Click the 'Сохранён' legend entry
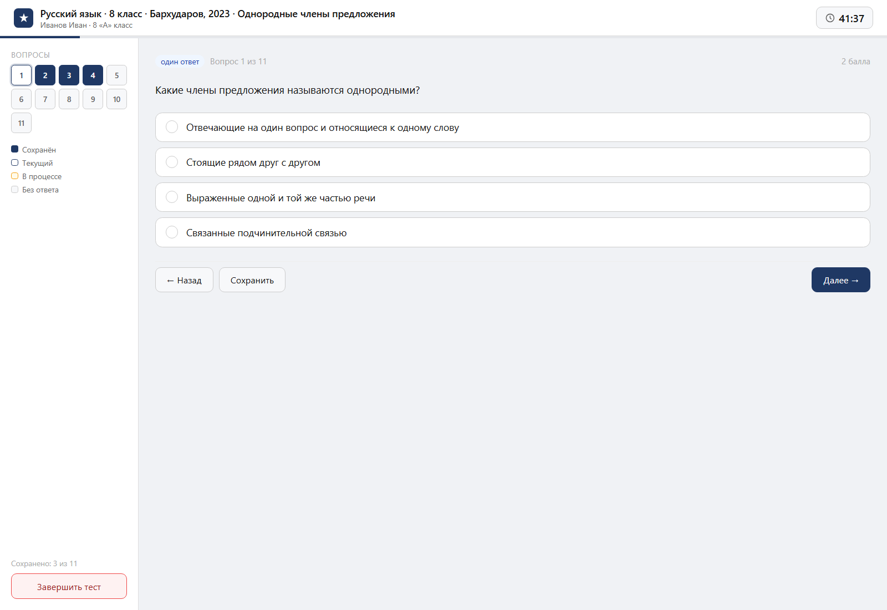Image resolution: width=887 pixels, height=610 pixels. (33, 150)
